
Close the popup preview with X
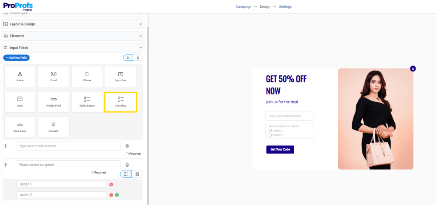point(413,68)
